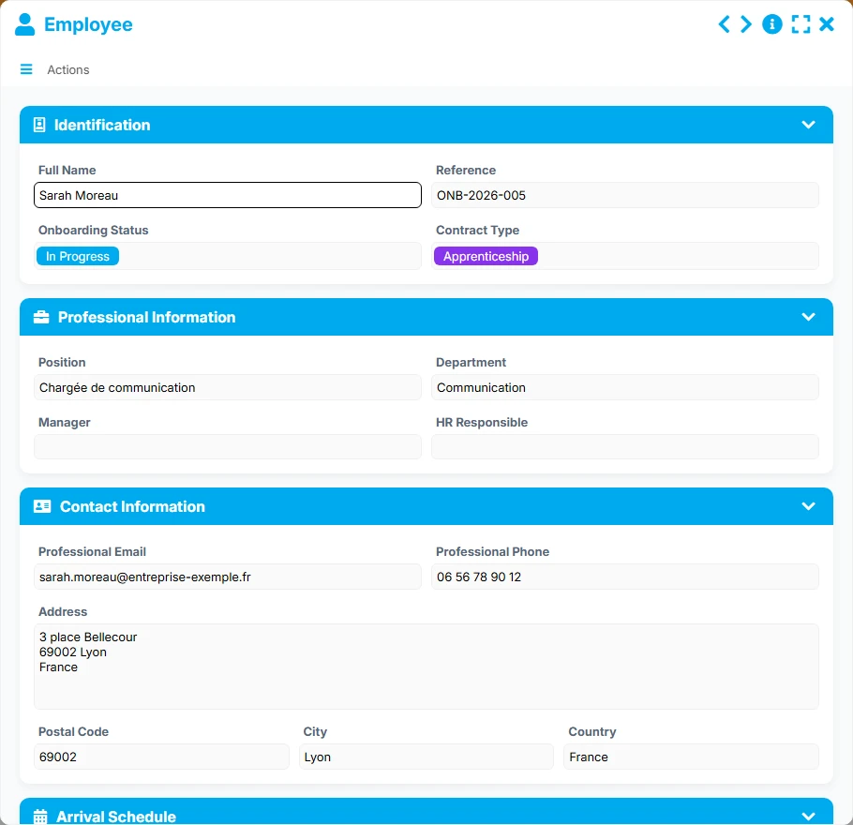Click the Address text area
Viewport: 853px width, 825px height.
point(426,667)
